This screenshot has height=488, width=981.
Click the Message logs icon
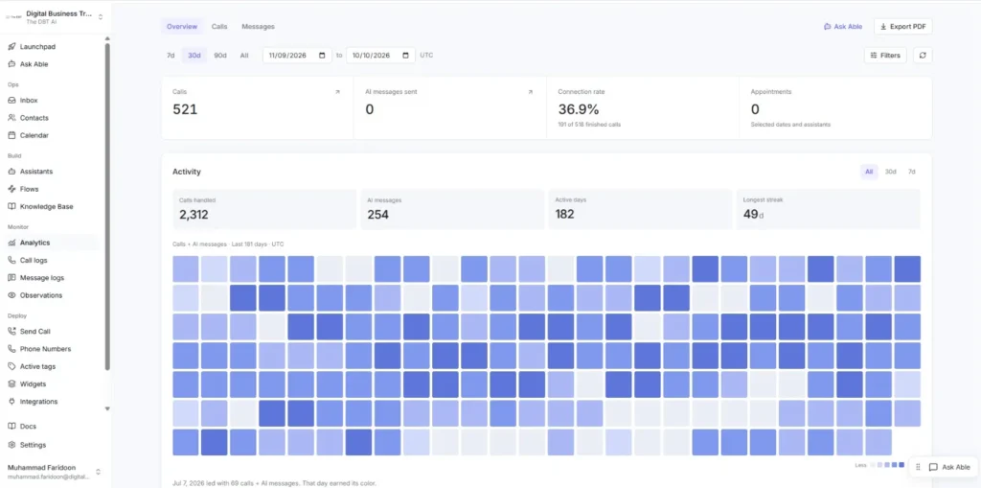[11, 278]
